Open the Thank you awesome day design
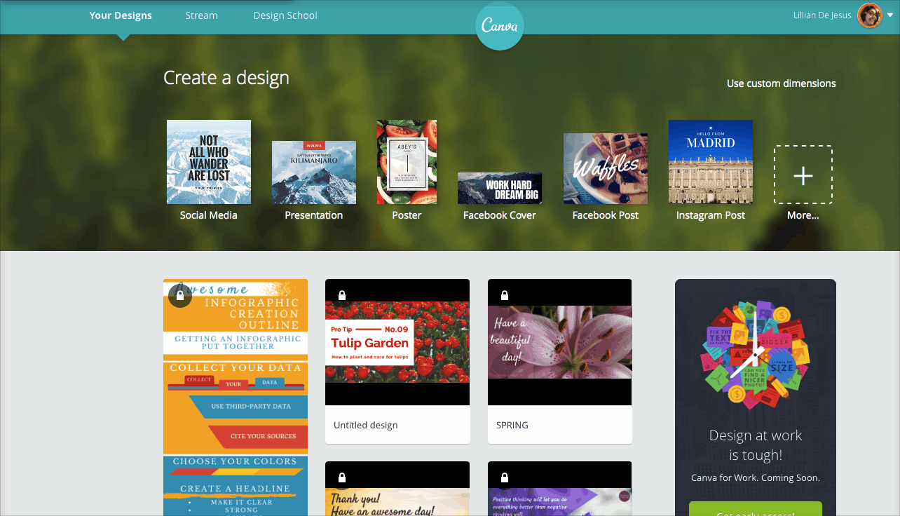This screenshot has height=516, width=900. tap(397, 489)
